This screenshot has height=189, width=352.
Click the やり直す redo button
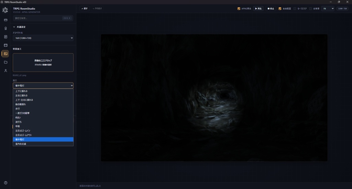pos(97,9)
